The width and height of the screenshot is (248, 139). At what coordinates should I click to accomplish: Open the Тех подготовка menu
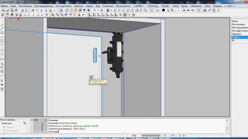pyautogui.click(x=64, y=6)
